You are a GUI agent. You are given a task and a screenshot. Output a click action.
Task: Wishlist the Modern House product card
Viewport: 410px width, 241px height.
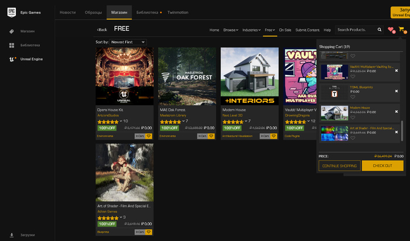pos(274,136)
